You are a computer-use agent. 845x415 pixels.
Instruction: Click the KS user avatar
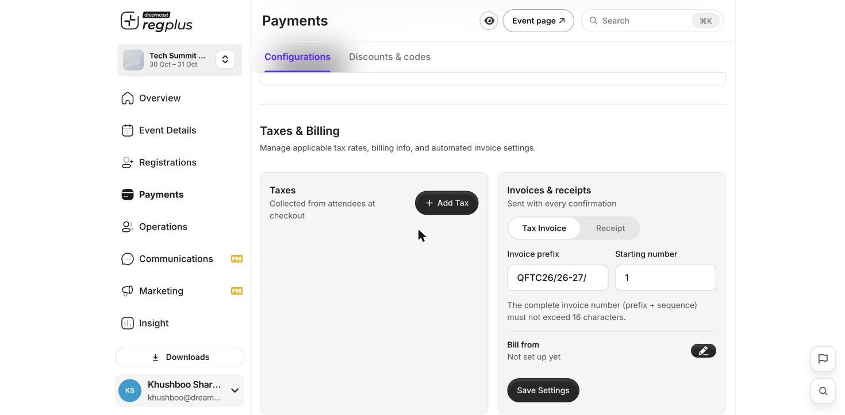[130, 391]
